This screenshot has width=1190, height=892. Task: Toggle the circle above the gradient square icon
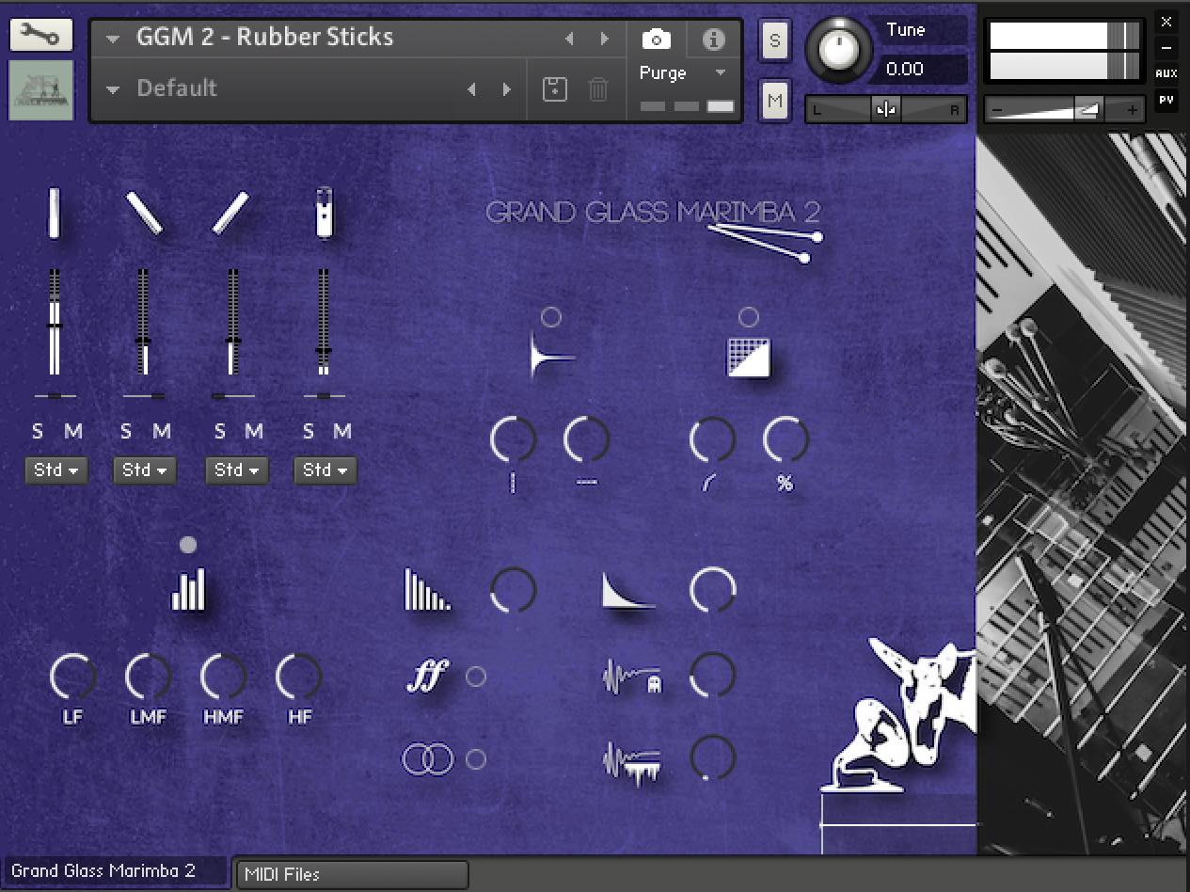pyautogui.click(x=749, y=317)
